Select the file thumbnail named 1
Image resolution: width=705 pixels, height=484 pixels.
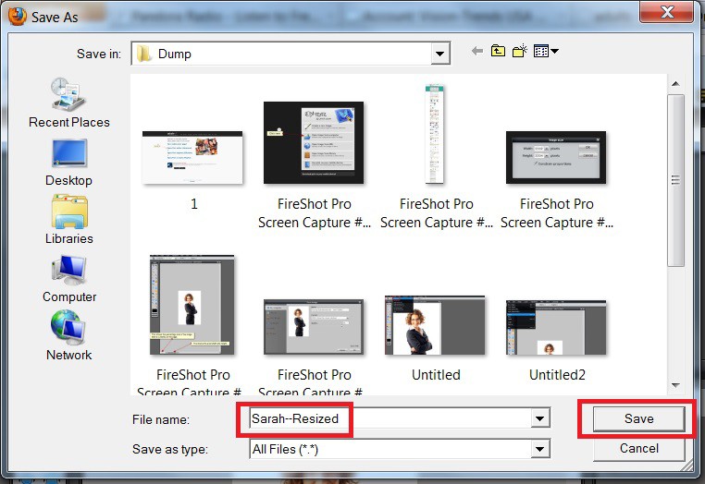(193, 157)
